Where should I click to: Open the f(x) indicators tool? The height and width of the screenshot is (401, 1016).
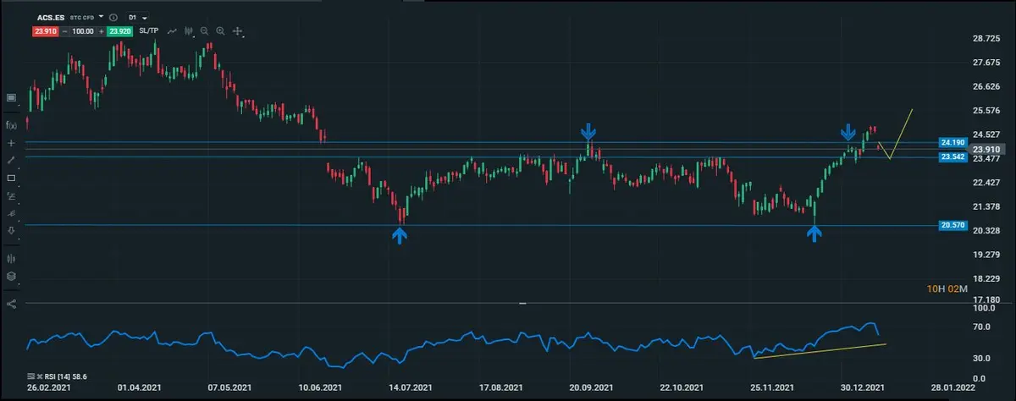coord(11,124)
